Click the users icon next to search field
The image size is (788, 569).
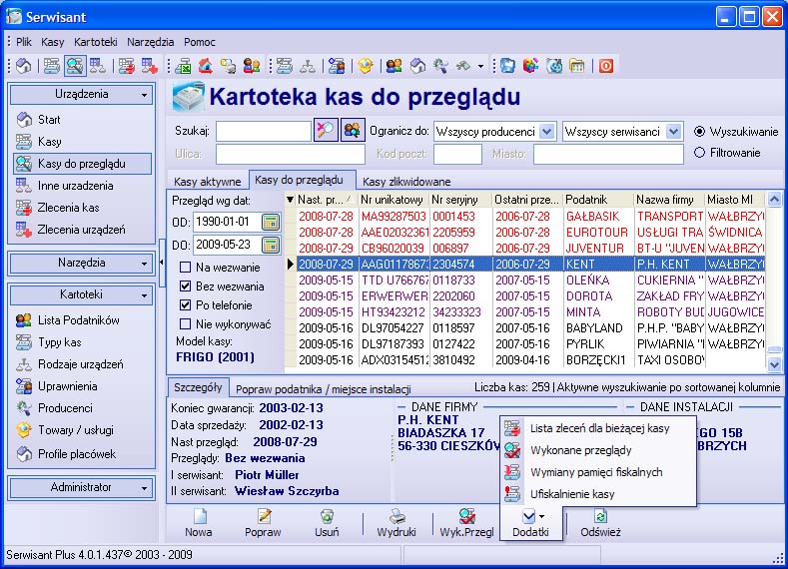(x=353, y=131)
